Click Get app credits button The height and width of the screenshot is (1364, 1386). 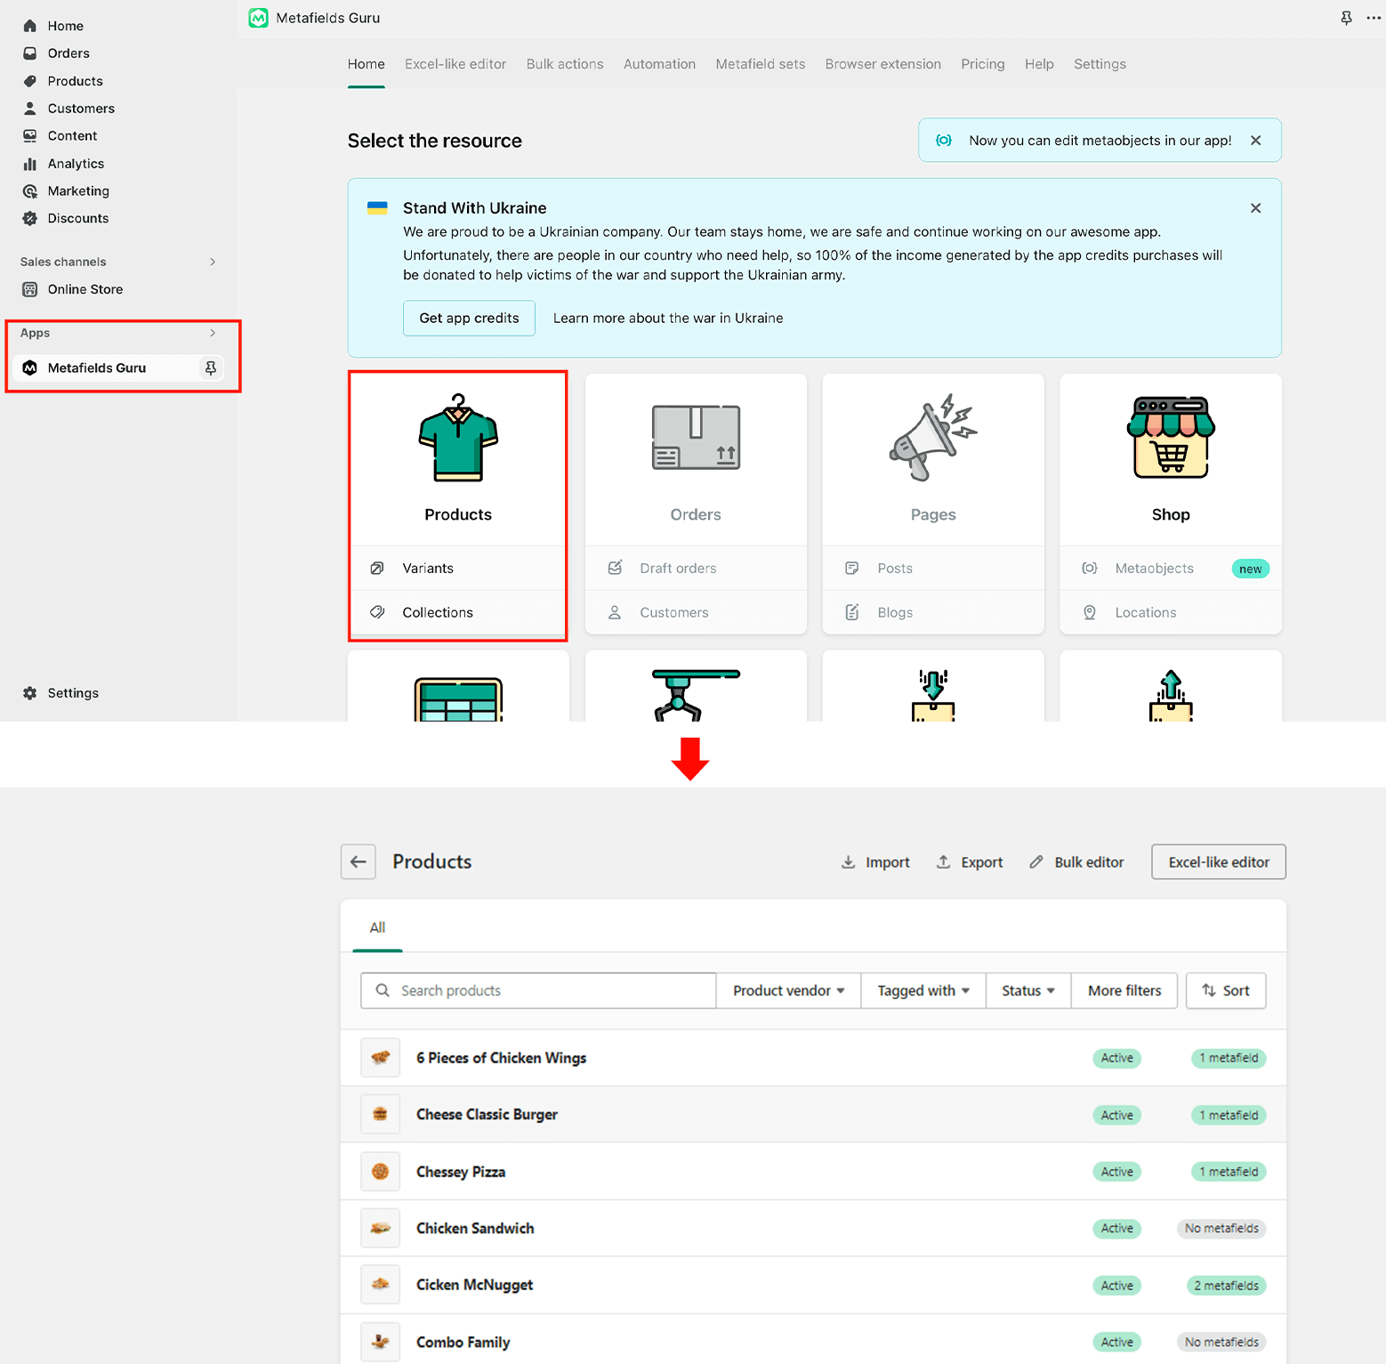[x=469, y=319]
